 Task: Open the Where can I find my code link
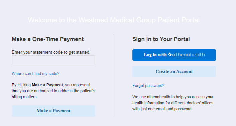[35, 74]
